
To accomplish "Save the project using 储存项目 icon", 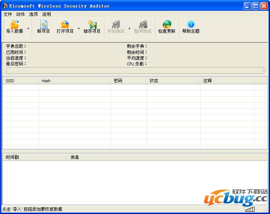I will pyautogui.click(x=92, y=25).
